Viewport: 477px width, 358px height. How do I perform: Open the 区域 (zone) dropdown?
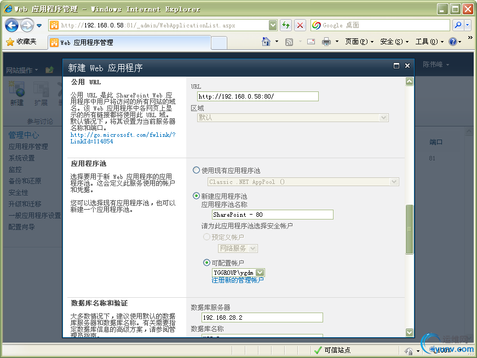coord(293,118)
